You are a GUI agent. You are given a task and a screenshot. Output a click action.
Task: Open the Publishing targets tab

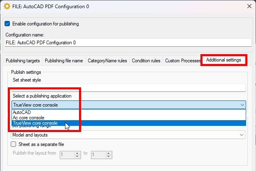coord(23,61)
